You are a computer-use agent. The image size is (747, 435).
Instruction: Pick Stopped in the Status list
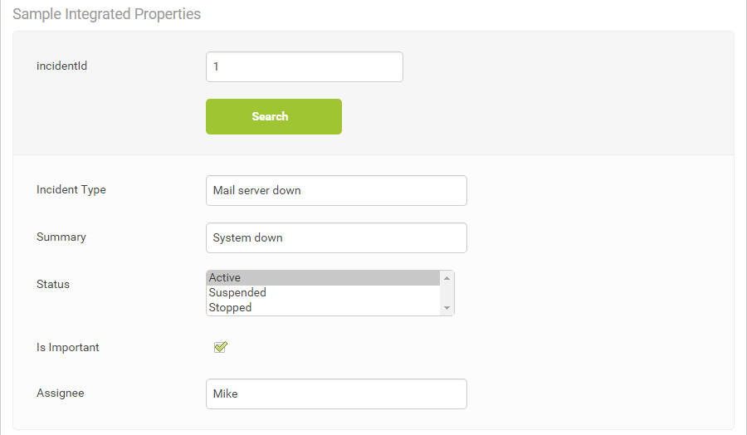pyautogui.click(x=324, y=307)
